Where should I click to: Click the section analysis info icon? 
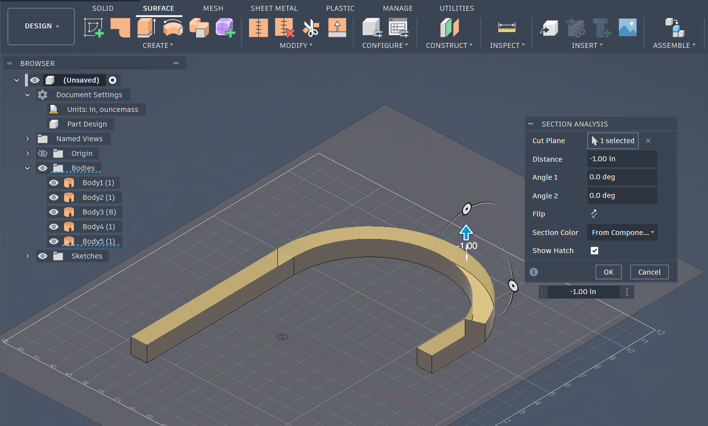(534, 272)
